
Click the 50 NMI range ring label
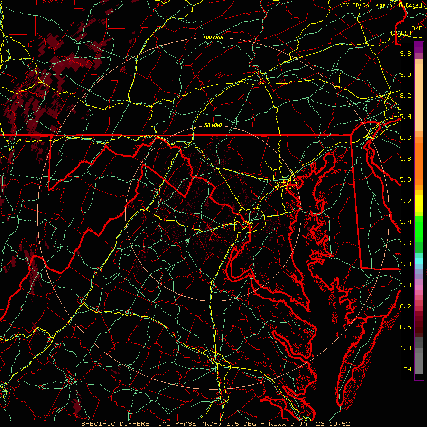[x=213, y=126]
